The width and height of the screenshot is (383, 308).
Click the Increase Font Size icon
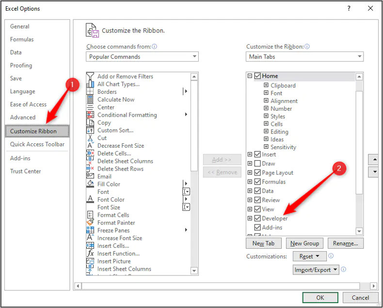pos(90,238)
